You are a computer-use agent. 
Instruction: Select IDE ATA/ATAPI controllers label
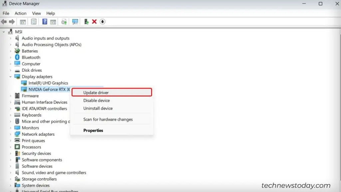click(x=44, y=108)
